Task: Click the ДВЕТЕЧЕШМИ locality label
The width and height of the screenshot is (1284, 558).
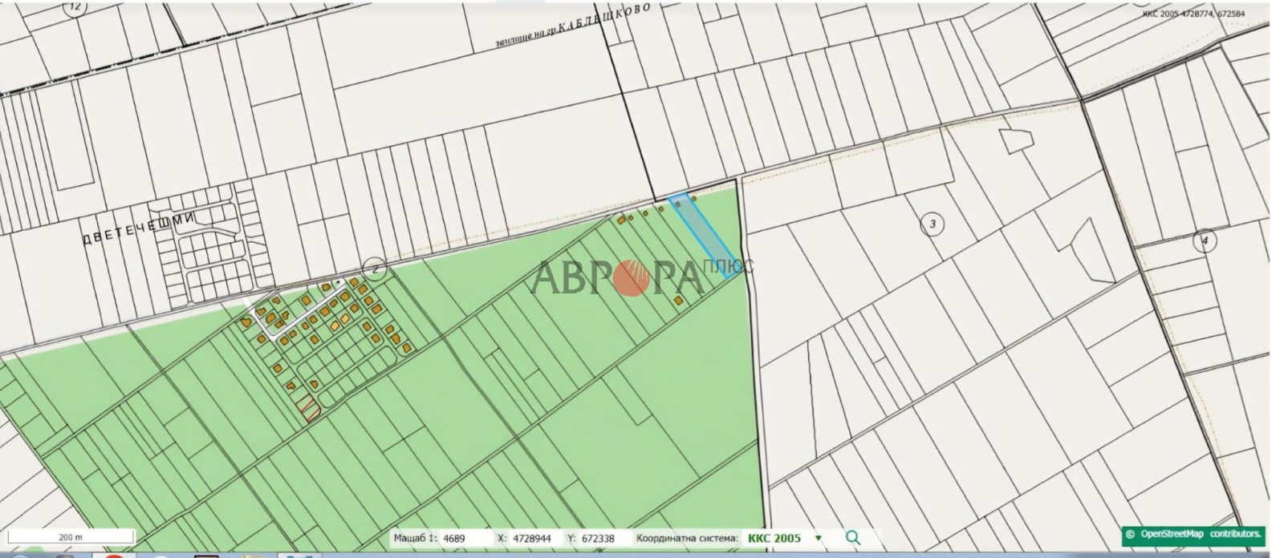Action: pos(139,228)
